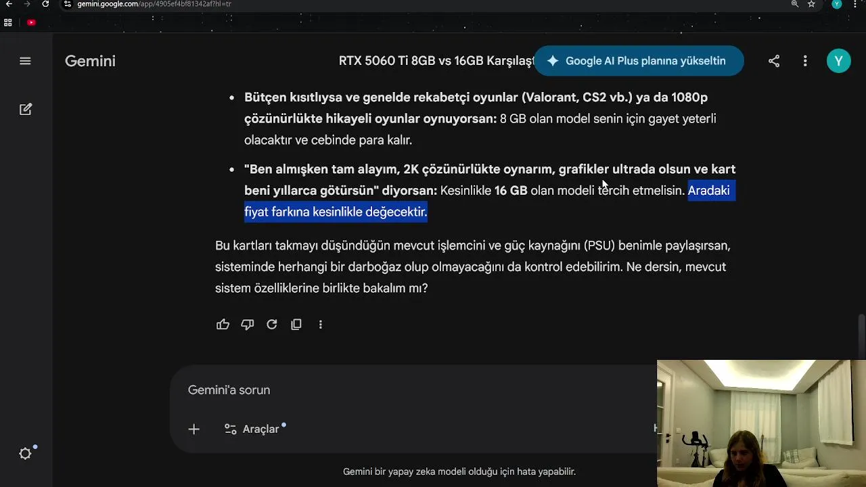This screenshot has height=487, width=866.
Task: Click the bullet text starting 'Bütçen kısıtlıysa'
Action: pyautogui.click(x=480, y=119)
